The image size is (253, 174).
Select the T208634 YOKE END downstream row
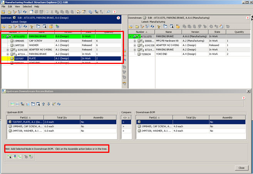click(x=189, y=54)
